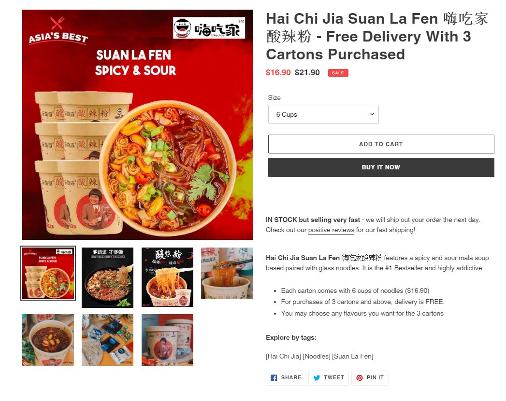Select the thumbnail showing seasoning packets
Screen dimensions: 506x401
point(107,340)
